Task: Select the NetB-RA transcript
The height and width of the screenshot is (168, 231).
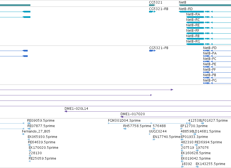Action: click(209, 17)
